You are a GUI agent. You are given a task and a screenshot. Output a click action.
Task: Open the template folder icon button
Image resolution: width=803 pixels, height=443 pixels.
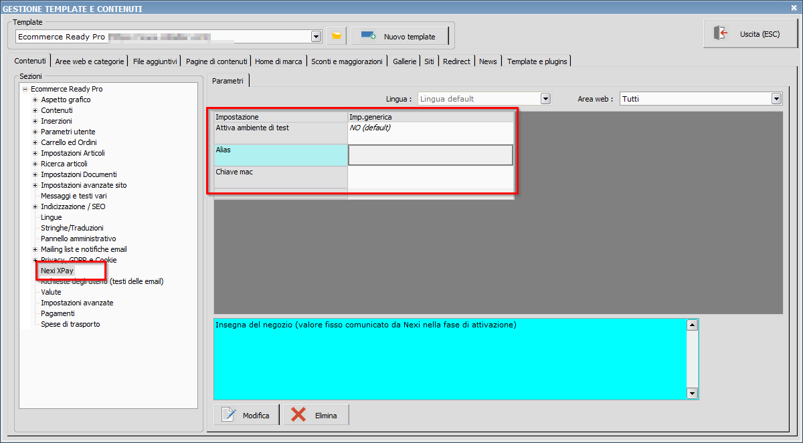[x=337, y=36]
